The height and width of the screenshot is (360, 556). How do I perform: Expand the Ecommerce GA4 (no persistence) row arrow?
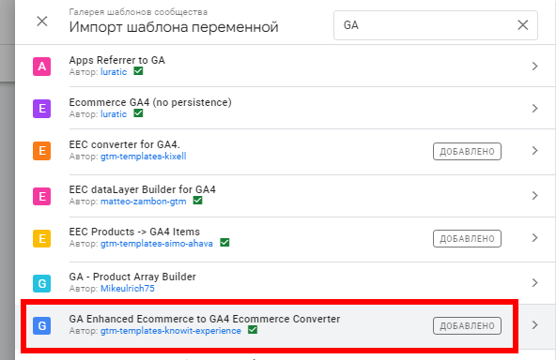pos(534,109)
